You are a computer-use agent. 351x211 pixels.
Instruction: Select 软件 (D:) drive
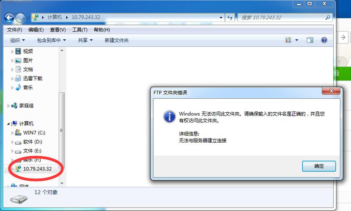point(33,142)
